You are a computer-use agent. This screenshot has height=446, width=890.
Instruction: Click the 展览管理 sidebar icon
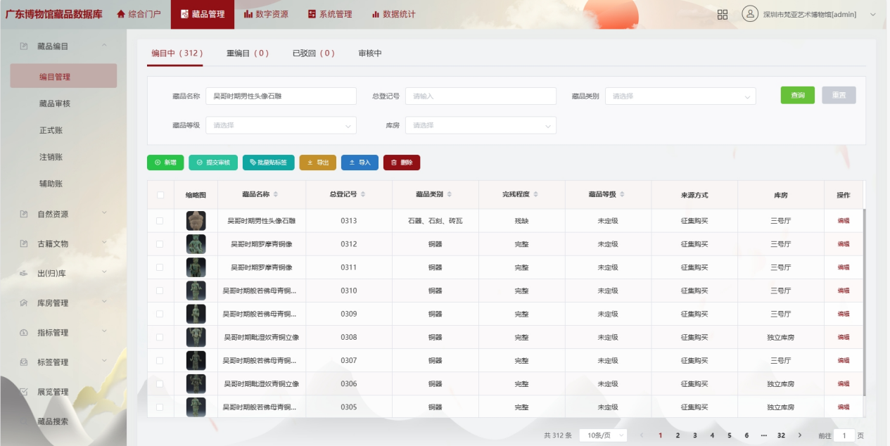[24, 392]
